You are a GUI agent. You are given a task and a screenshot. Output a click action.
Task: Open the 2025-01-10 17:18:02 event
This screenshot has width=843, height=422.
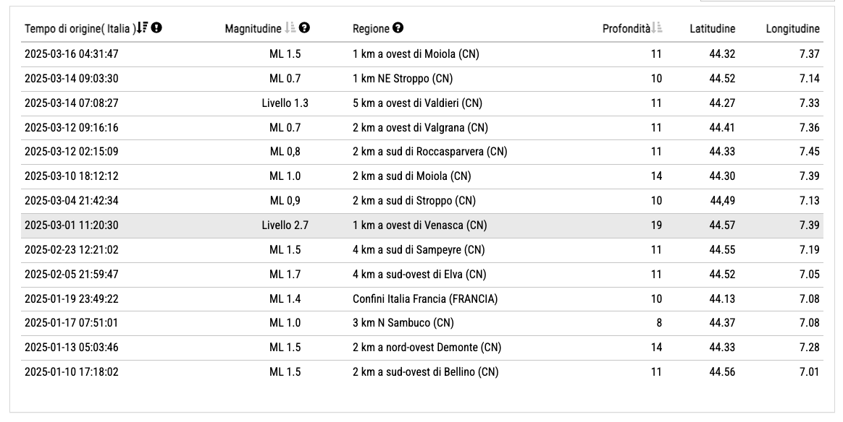coord(72,372)
